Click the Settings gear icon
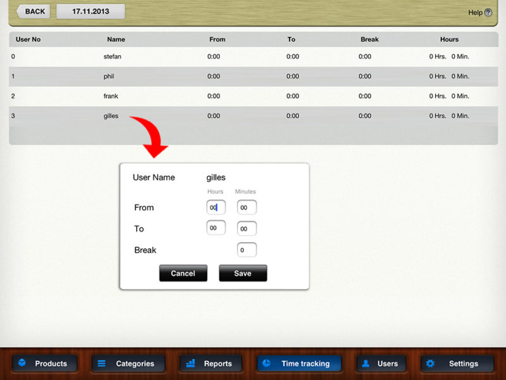Screen dimensions: 506x380 tap(431, 364)
